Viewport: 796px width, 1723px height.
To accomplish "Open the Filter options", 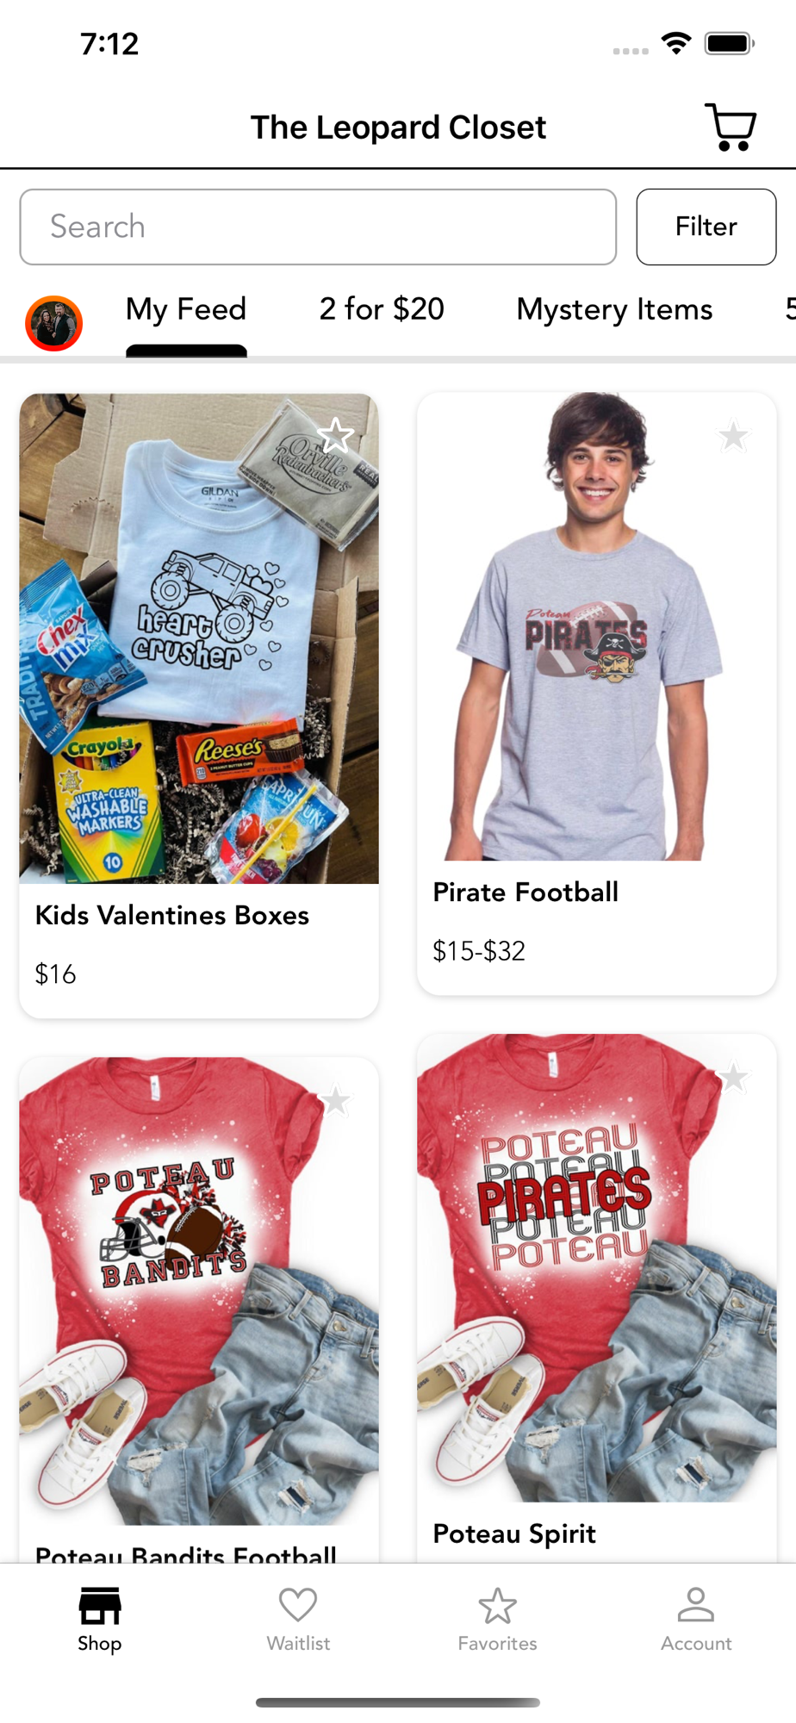I will point(706,227).
